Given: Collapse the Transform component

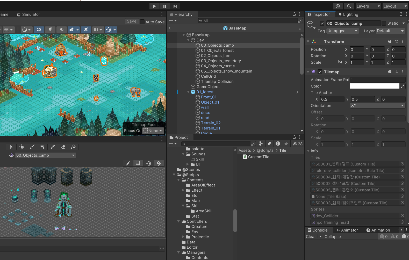Looking at the screenshot, I should [308, 41].
